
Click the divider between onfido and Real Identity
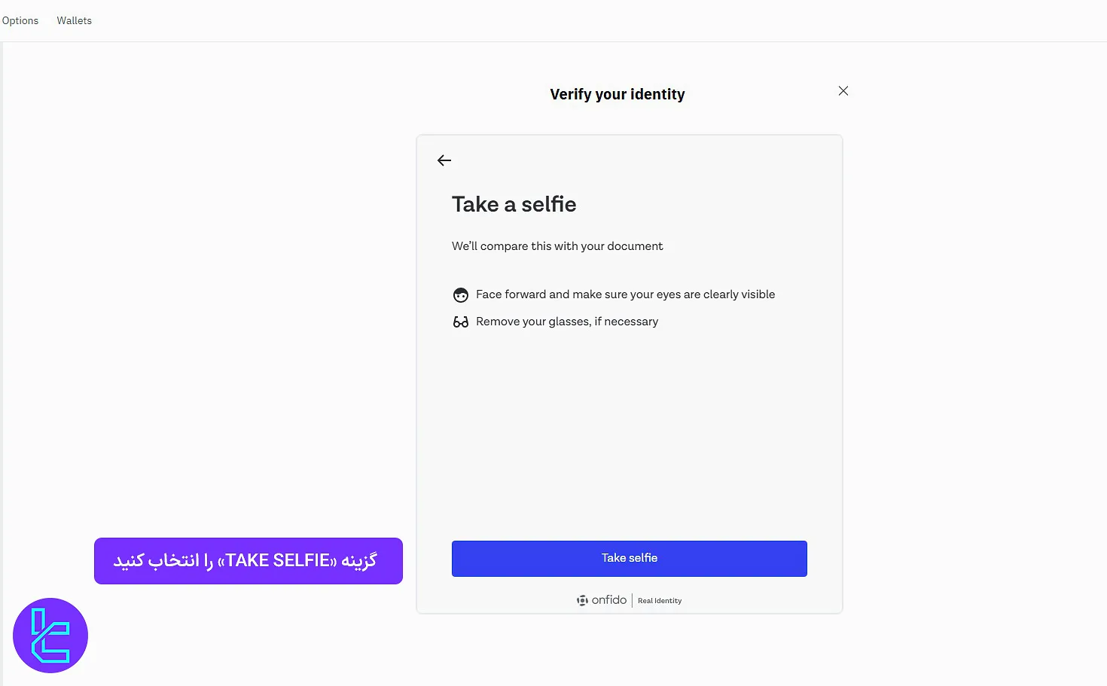(632, 600)
